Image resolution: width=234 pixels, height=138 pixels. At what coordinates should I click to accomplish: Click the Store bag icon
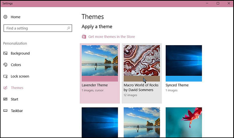pyautogui.click(x=84, y=36)
